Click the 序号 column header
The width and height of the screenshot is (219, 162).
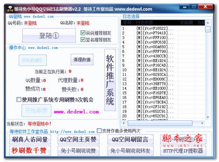coord(128,23)
